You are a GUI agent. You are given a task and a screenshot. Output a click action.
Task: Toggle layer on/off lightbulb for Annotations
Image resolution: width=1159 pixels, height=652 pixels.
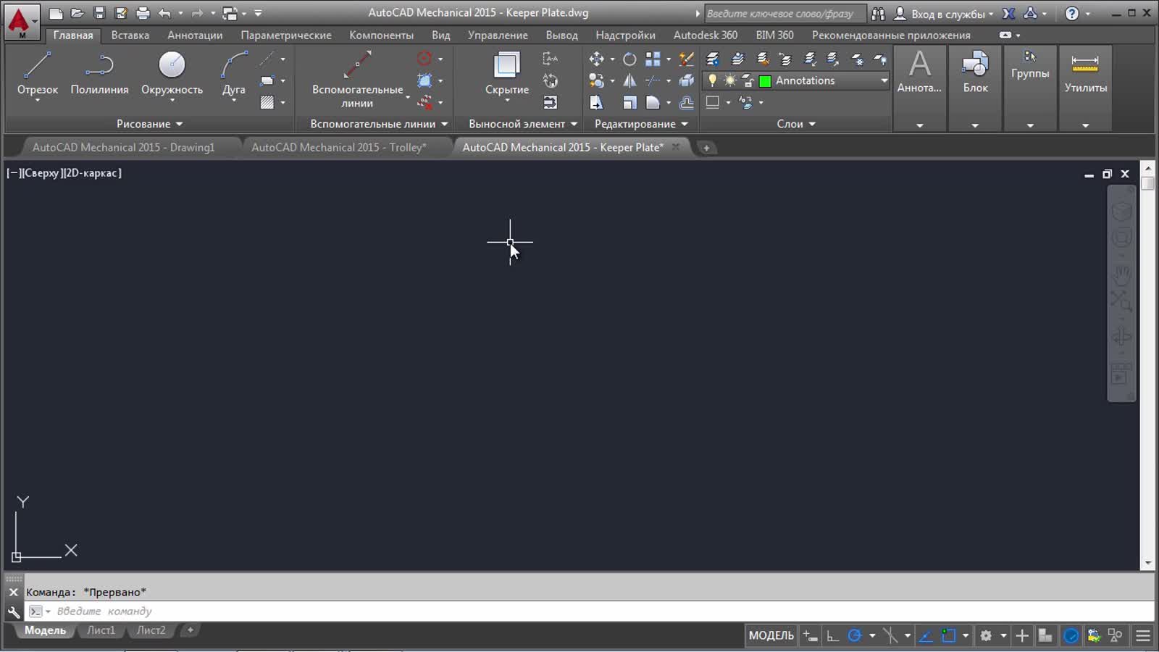click(713, 80)
